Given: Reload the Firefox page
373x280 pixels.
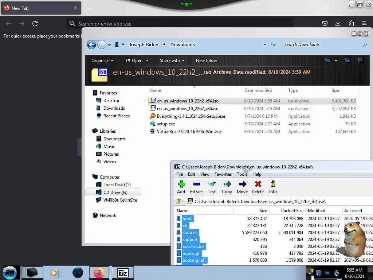Looking at the screenshot, I should pos(35,24).
